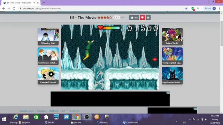Open the Windows Start button
Viewport: 223px width, 125px height.
pos(4,119)
